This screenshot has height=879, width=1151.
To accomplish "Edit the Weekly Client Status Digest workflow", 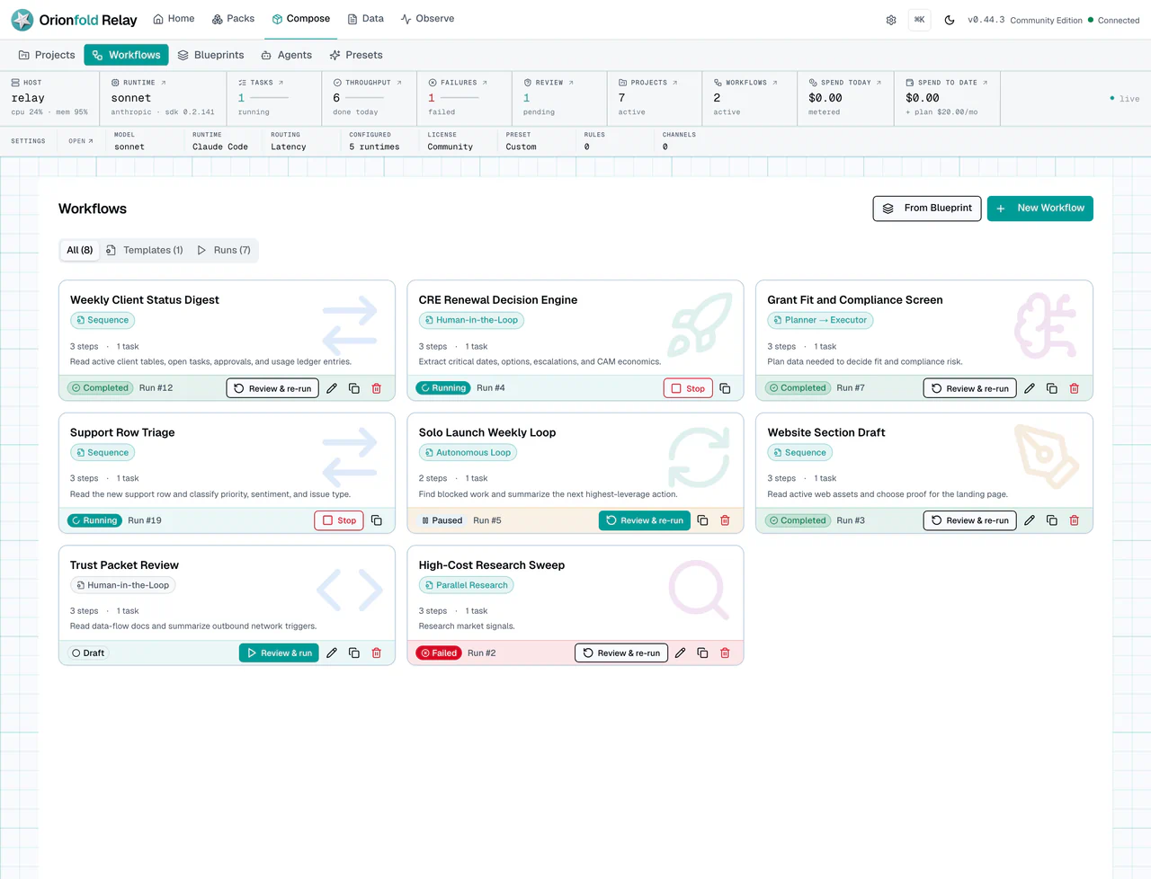I will pyautogui.click(x=332, y=388).
